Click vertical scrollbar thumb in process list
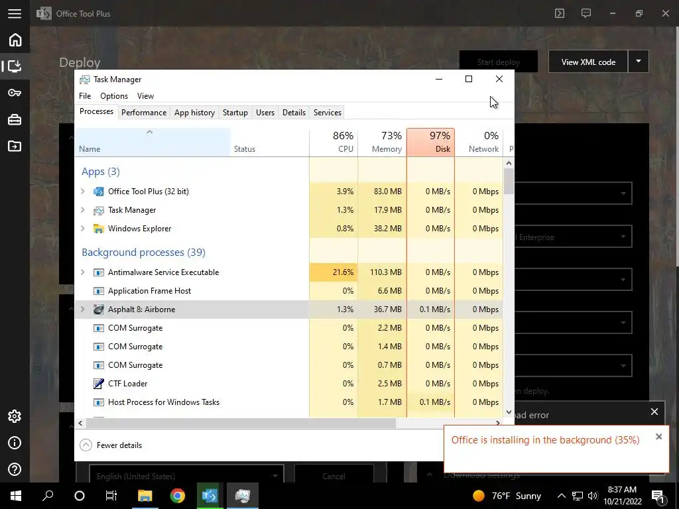 coord(509,182)
